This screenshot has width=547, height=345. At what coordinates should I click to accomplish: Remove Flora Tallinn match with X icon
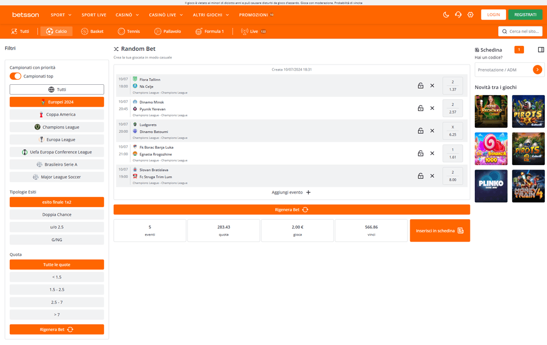(432, 86)
